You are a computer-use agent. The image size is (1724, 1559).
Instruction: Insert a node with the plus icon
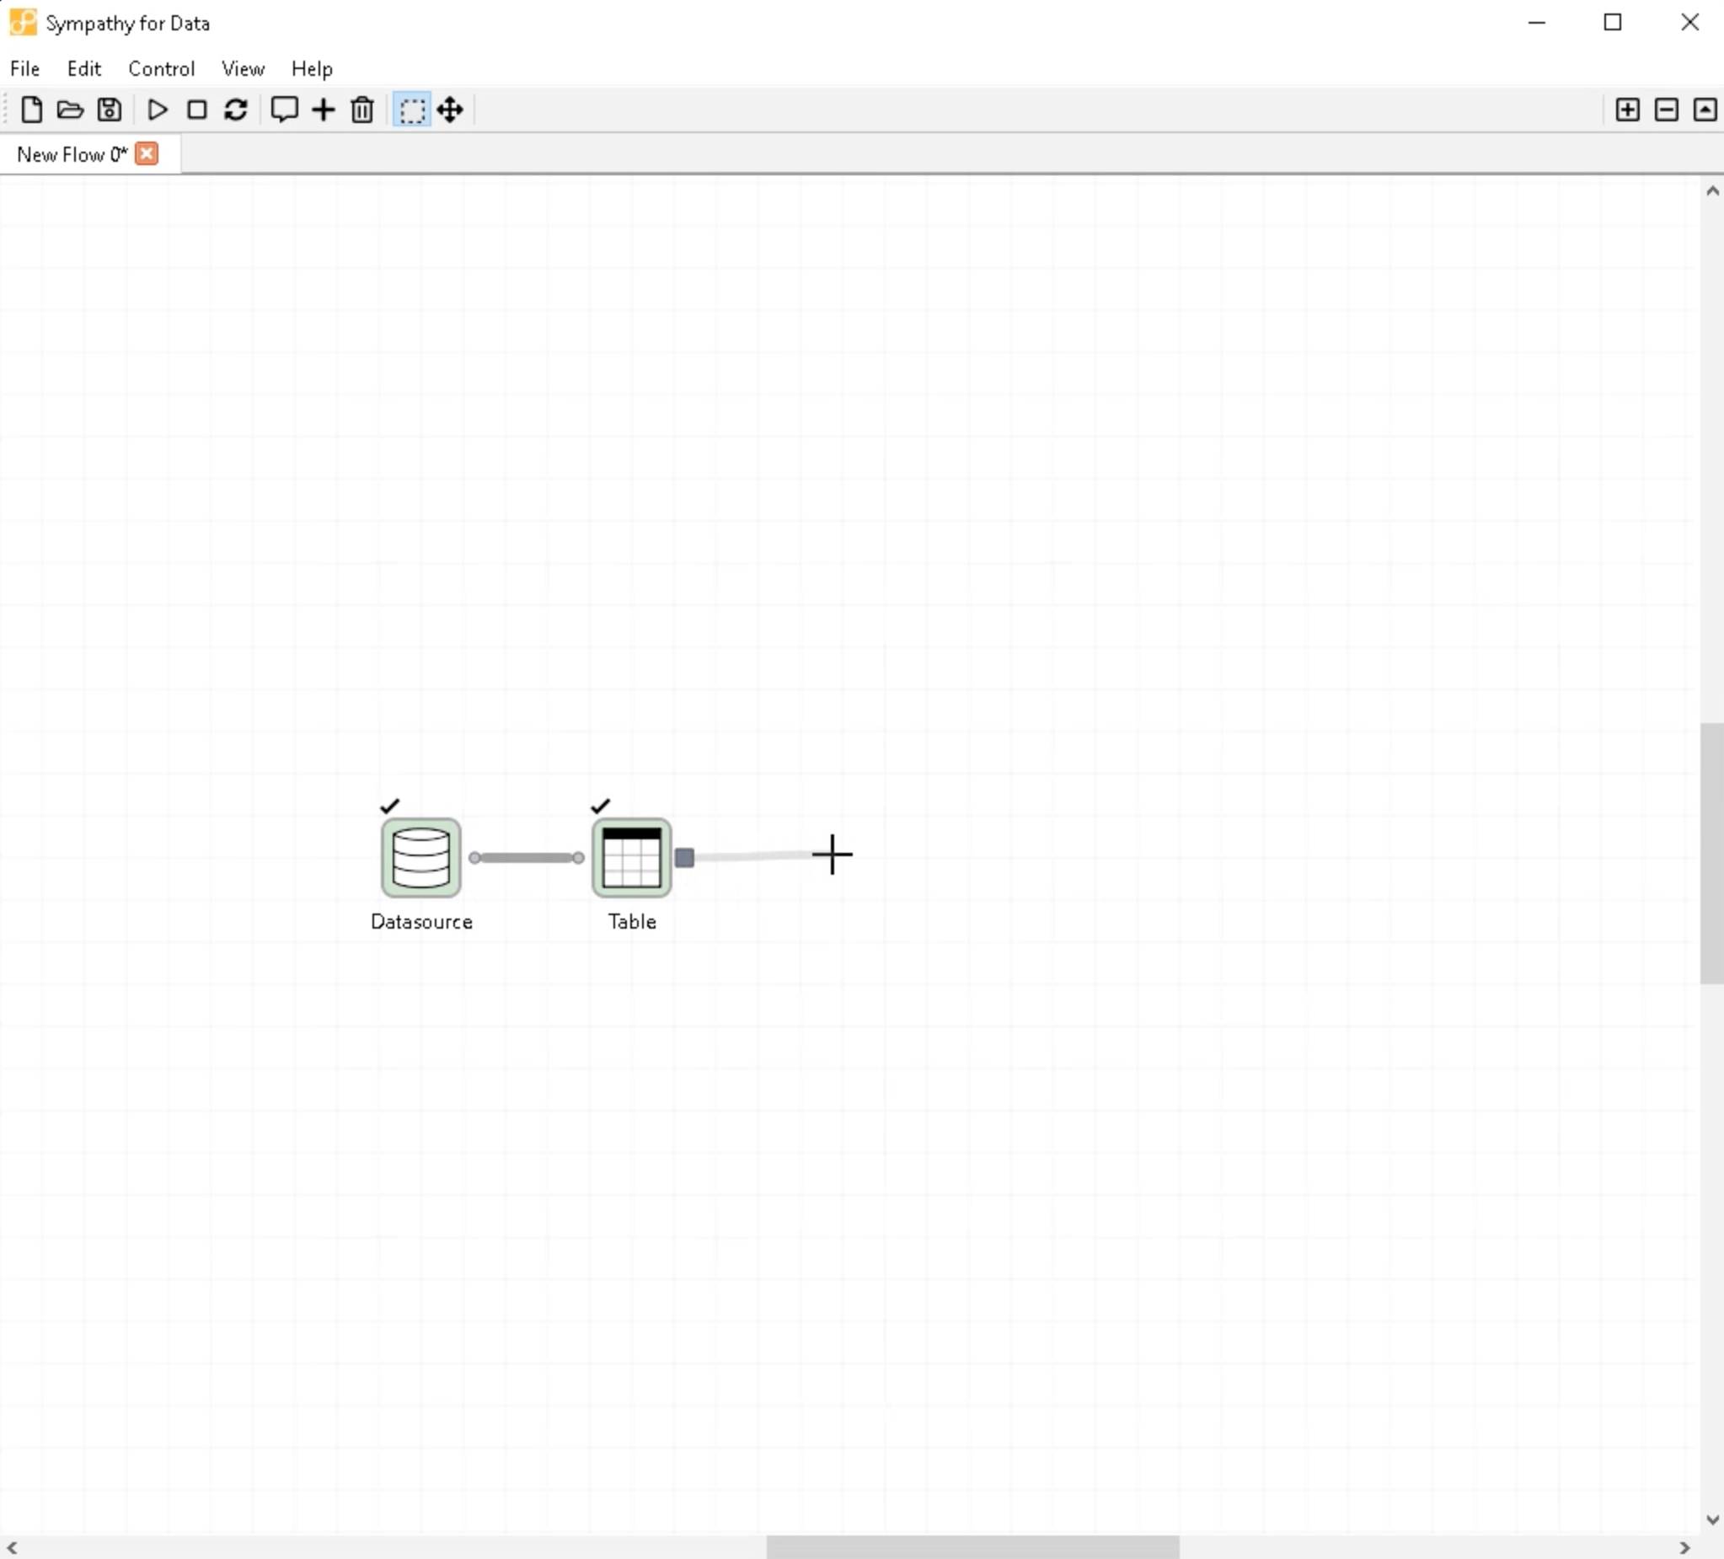click(324, 110)
